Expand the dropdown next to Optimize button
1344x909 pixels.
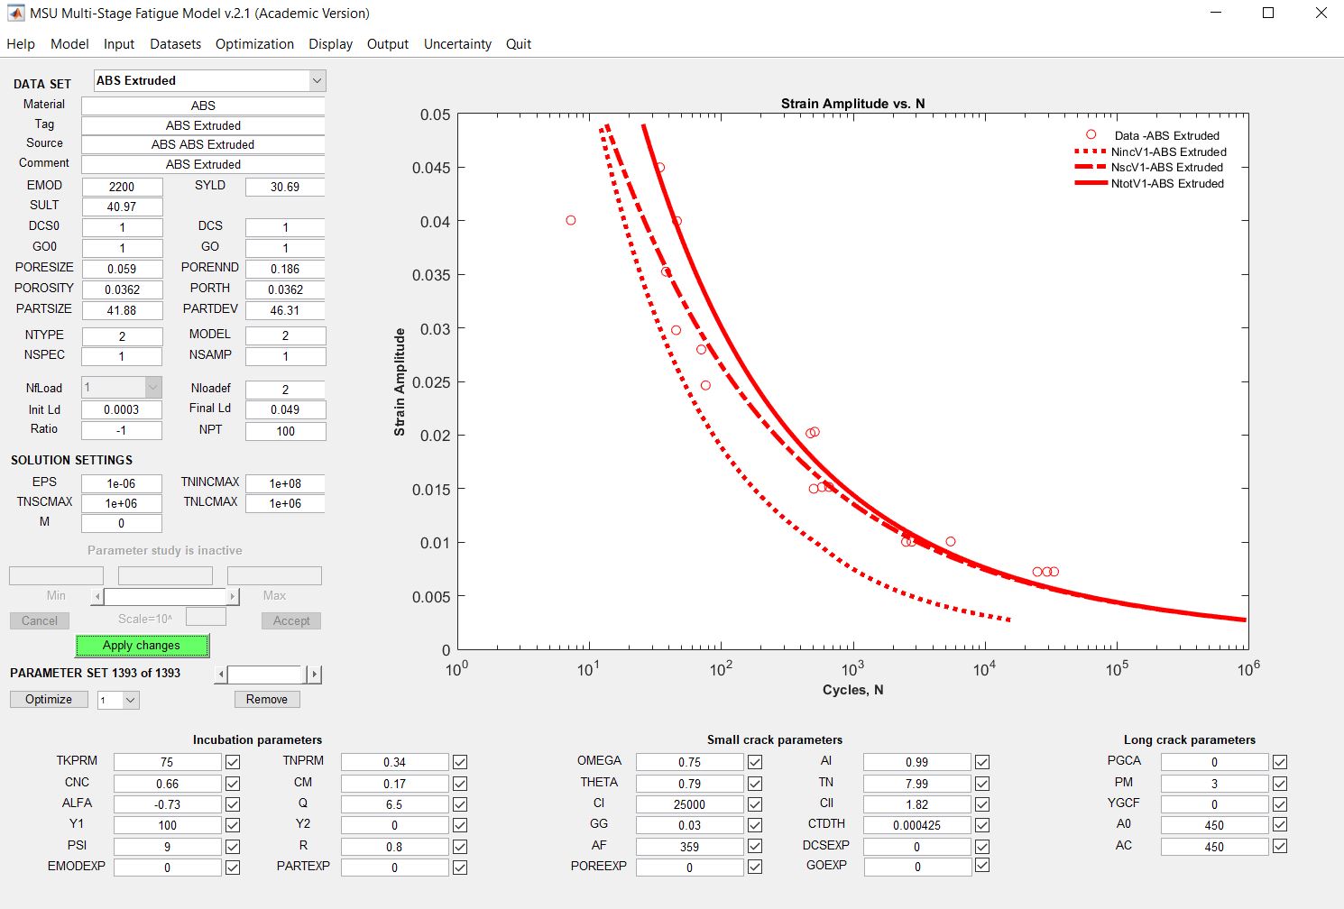tap(130, 701)
